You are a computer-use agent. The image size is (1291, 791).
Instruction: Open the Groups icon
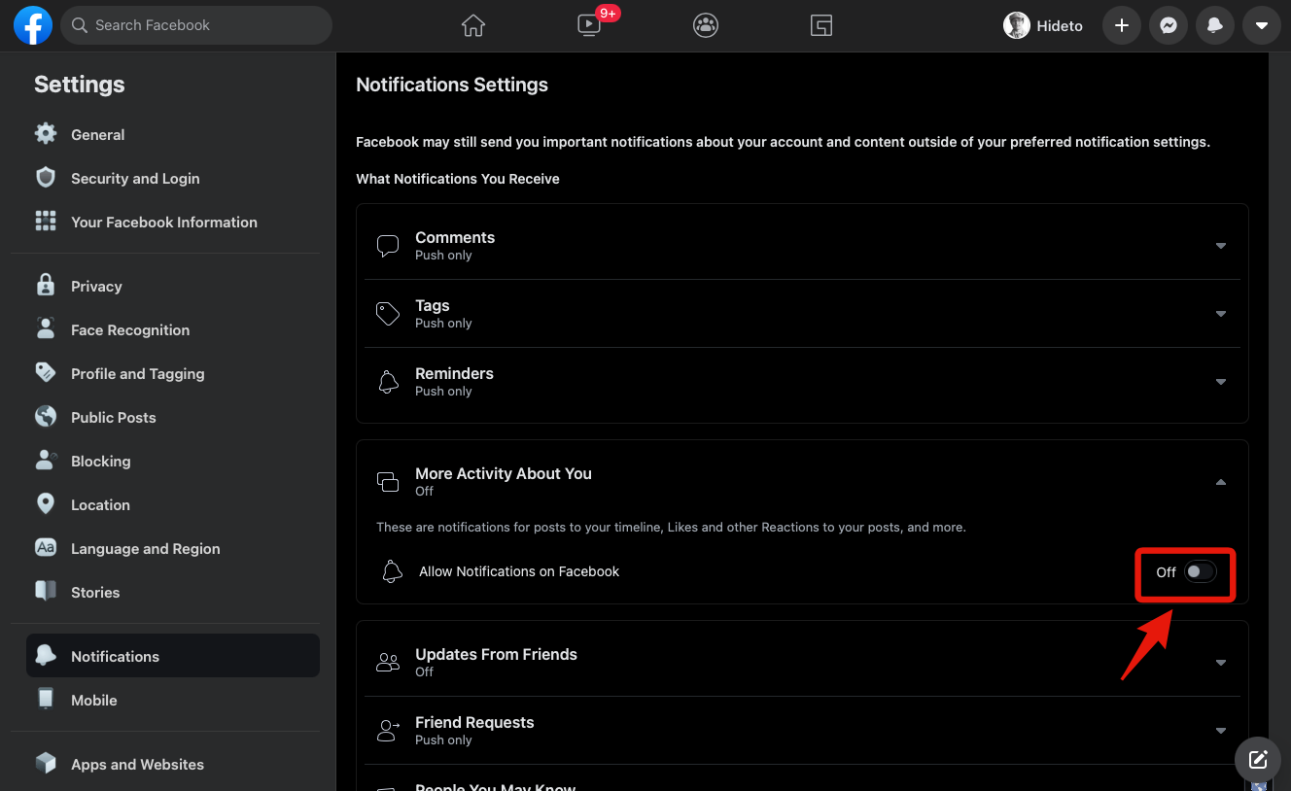coord(706,25)
